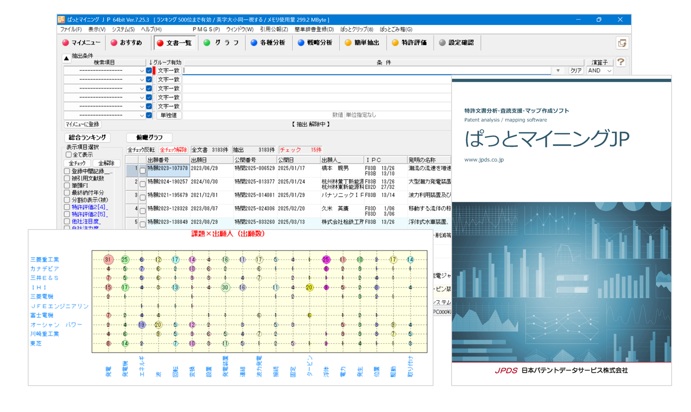Enable the 分割の表示(被) checkbox
This screenshot has width=691, height=412.
click(x=67, y=200)
